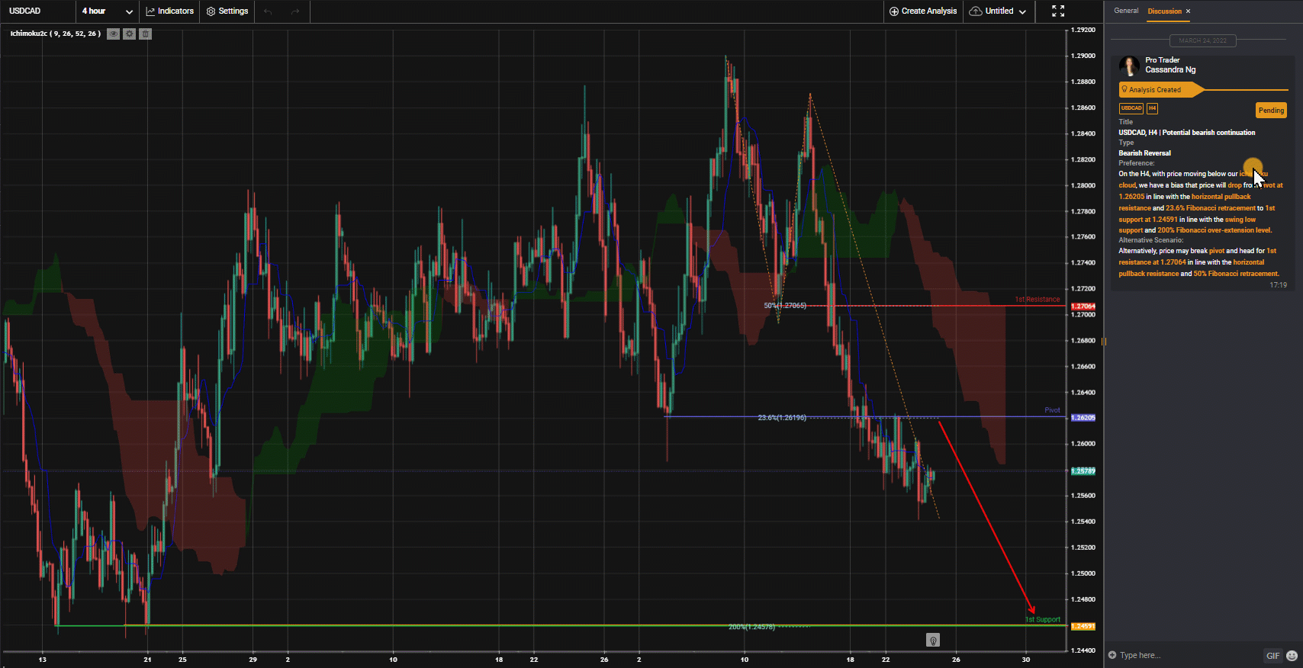Open the emoji picker
This screenshot has width=1303, height=668.
[x=1292, y=655]
